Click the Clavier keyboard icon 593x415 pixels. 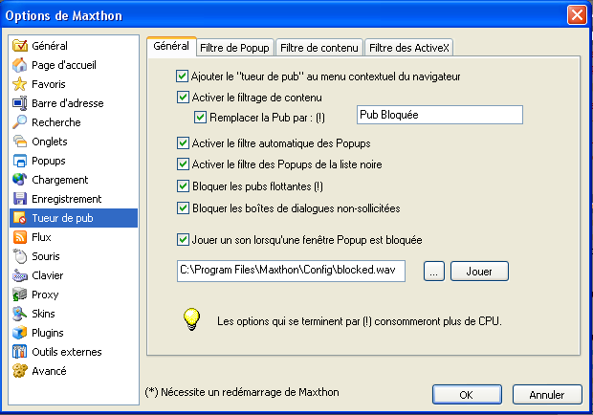pos(20,275)
